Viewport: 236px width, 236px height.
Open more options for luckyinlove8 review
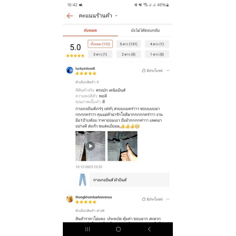point(168,71)
